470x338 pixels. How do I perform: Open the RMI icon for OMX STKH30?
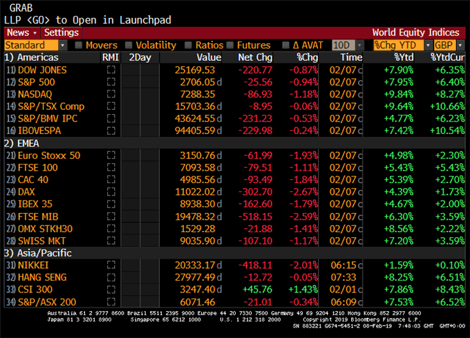(111, 229)
